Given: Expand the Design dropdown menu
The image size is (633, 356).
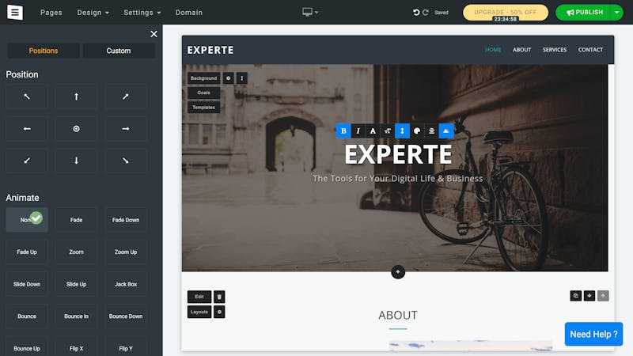Looking at the screenshot, I should click(x=93, y=13).
